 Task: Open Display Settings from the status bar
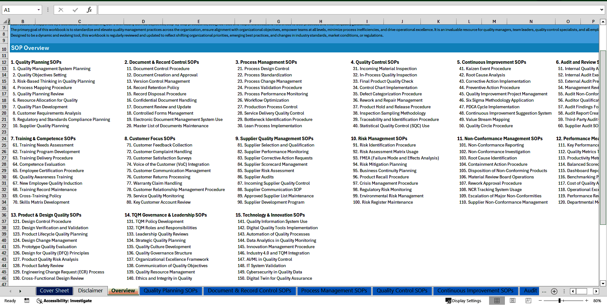tap(463, 301)
